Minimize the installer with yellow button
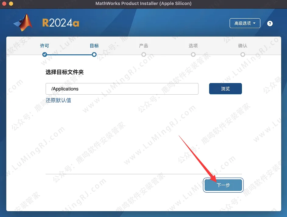This screenshot has height=217, width=287. tap(11, 3)
